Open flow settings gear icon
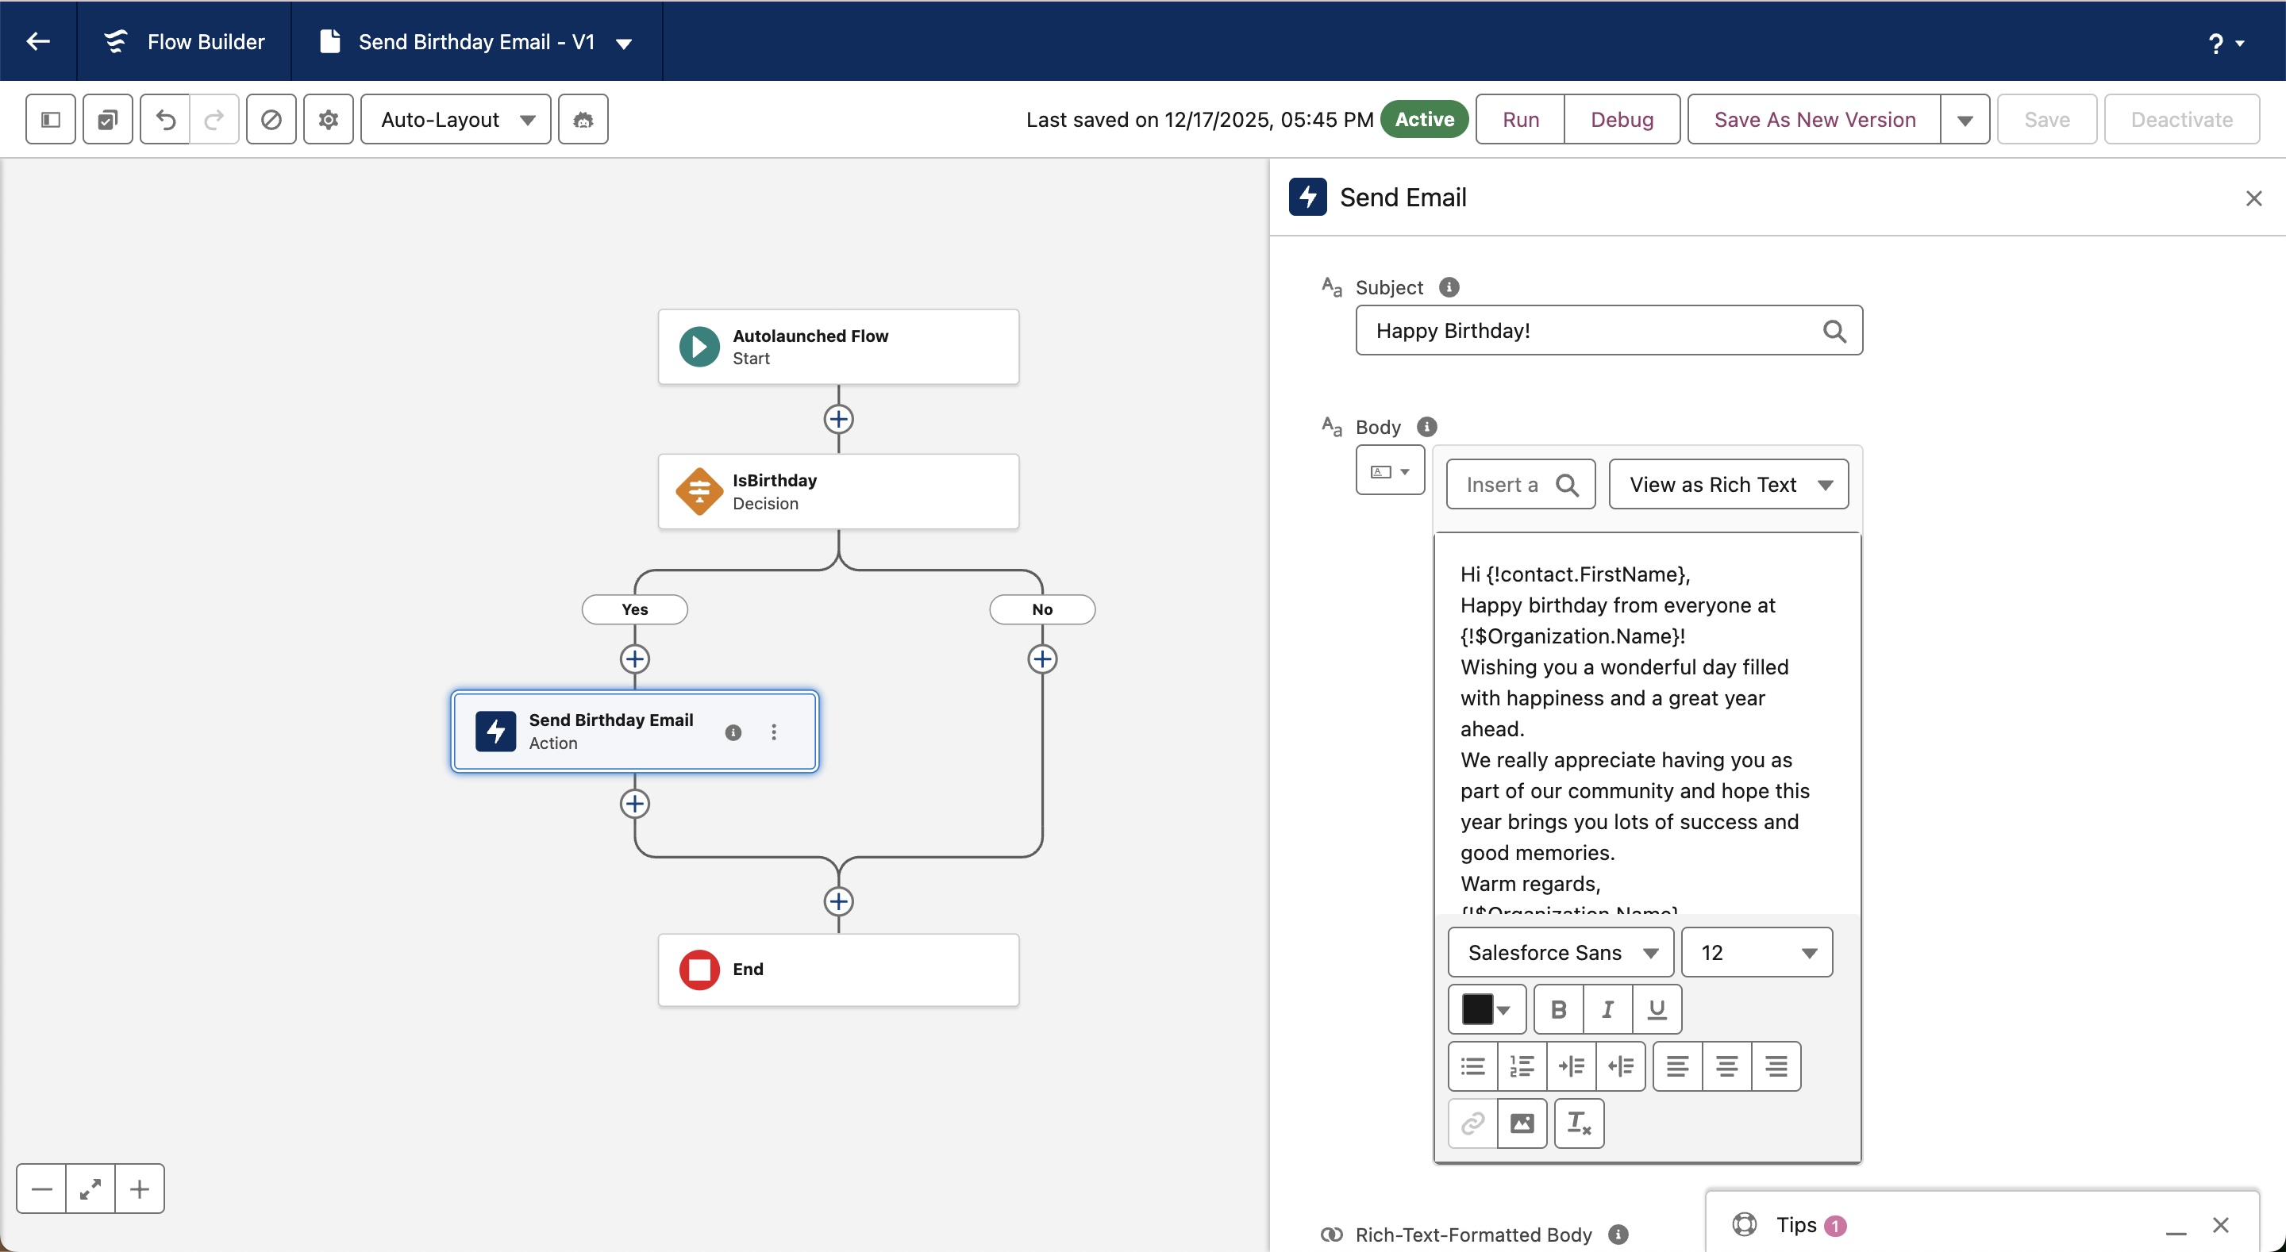2286x1252 pixels. 329,119
